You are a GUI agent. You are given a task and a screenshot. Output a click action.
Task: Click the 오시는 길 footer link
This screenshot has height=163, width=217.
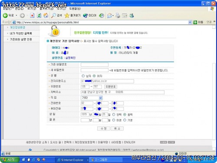[x=56, y=142]
